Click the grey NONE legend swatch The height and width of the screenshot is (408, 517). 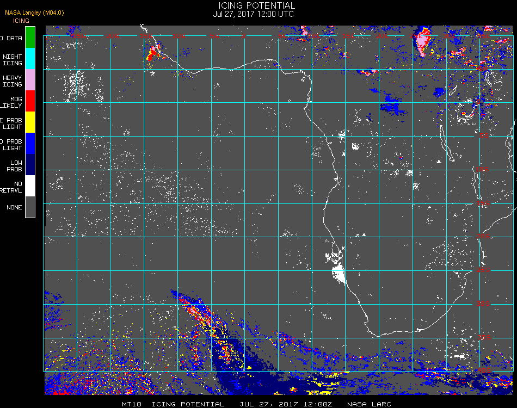30,207
